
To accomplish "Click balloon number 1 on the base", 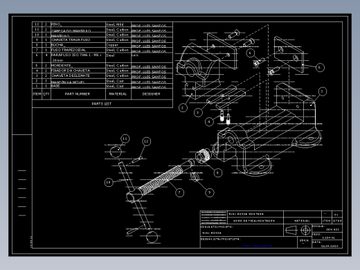I will [322, 91].
